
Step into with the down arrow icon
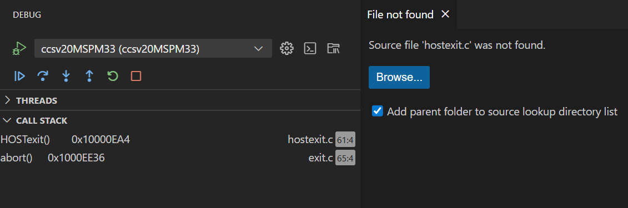66,76
